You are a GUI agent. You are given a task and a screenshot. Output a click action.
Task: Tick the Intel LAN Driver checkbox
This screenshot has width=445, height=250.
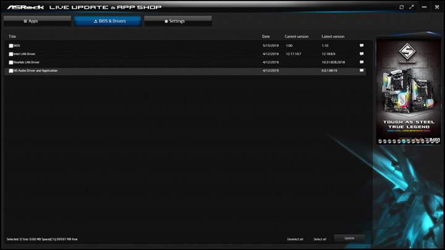tap(11, 54)
